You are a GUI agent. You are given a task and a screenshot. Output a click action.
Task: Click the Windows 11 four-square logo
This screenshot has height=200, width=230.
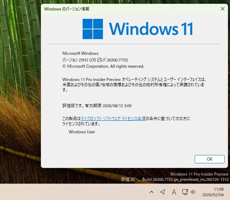point(93,29)
